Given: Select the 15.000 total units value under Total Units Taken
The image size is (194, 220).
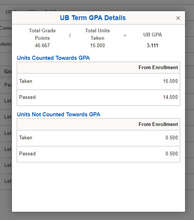Looking at the screenshot, I should tap(98, 46).
